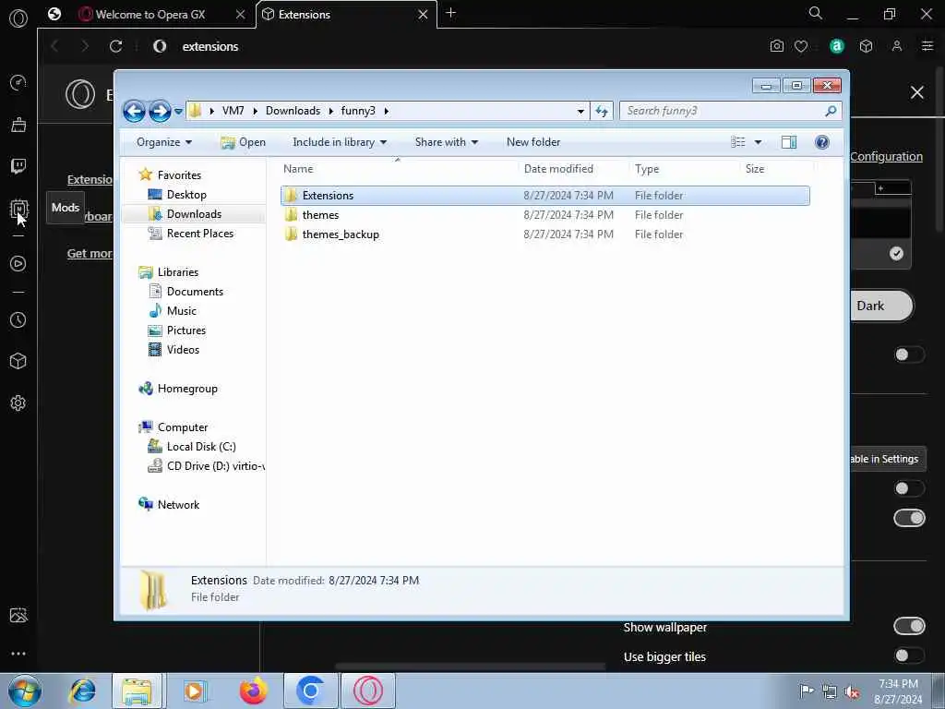Click the Search funny3 field
Screen dimensions: 945x709
click(730, 111)
